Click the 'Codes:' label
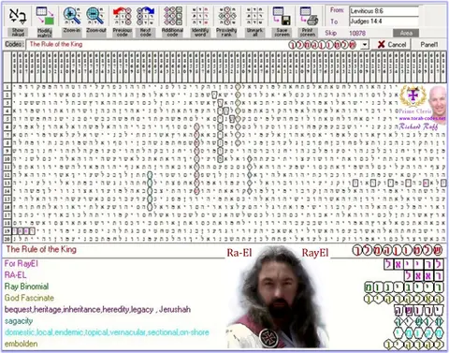Viewport: 449px width, 353px height. (14, 44)
